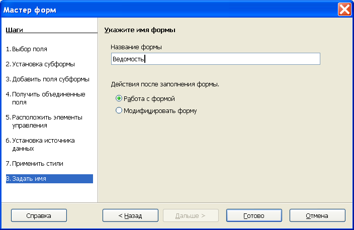Close the 'Мастер форм' dialog
The width and height of the screenshot is (354, 230).
click(344, 10)
